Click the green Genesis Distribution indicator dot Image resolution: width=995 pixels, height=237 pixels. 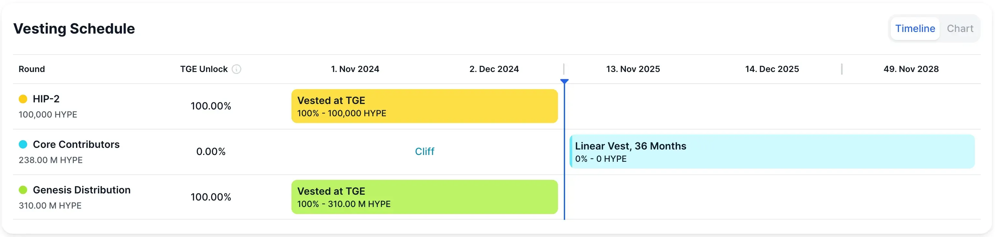23,190
